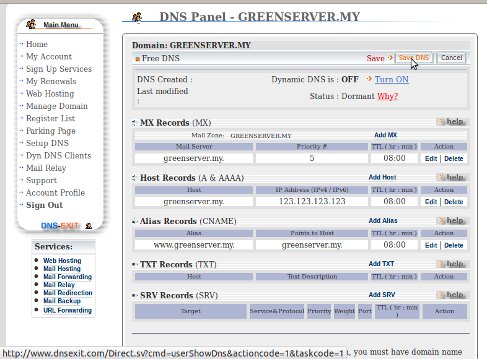Click the IP address 123.123.123.123 cell
This screenshot has height=359, width=487.
point(312,202)
